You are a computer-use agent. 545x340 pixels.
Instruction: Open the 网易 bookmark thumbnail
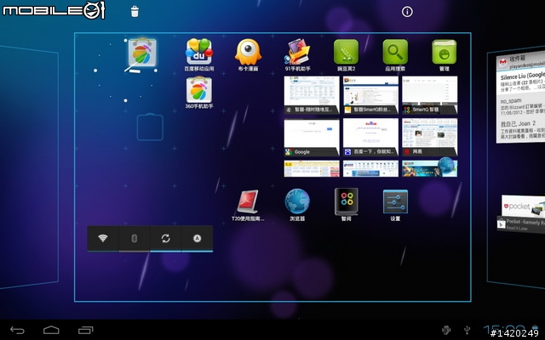click(429, 137)
